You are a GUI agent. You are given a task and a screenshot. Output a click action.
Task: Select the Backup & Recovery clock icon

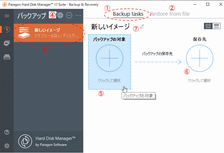pos(7,29)
